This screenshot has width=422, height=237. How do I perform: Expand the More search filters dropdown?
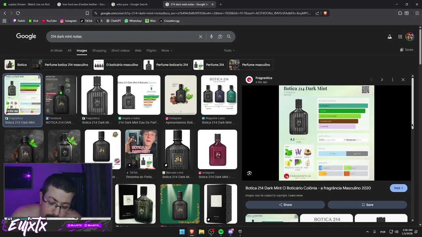(166, 50)
